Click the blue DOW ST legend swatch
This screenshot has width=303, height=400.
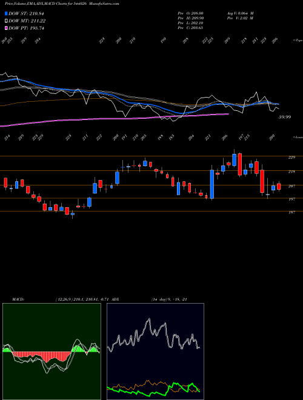[6, 13]
